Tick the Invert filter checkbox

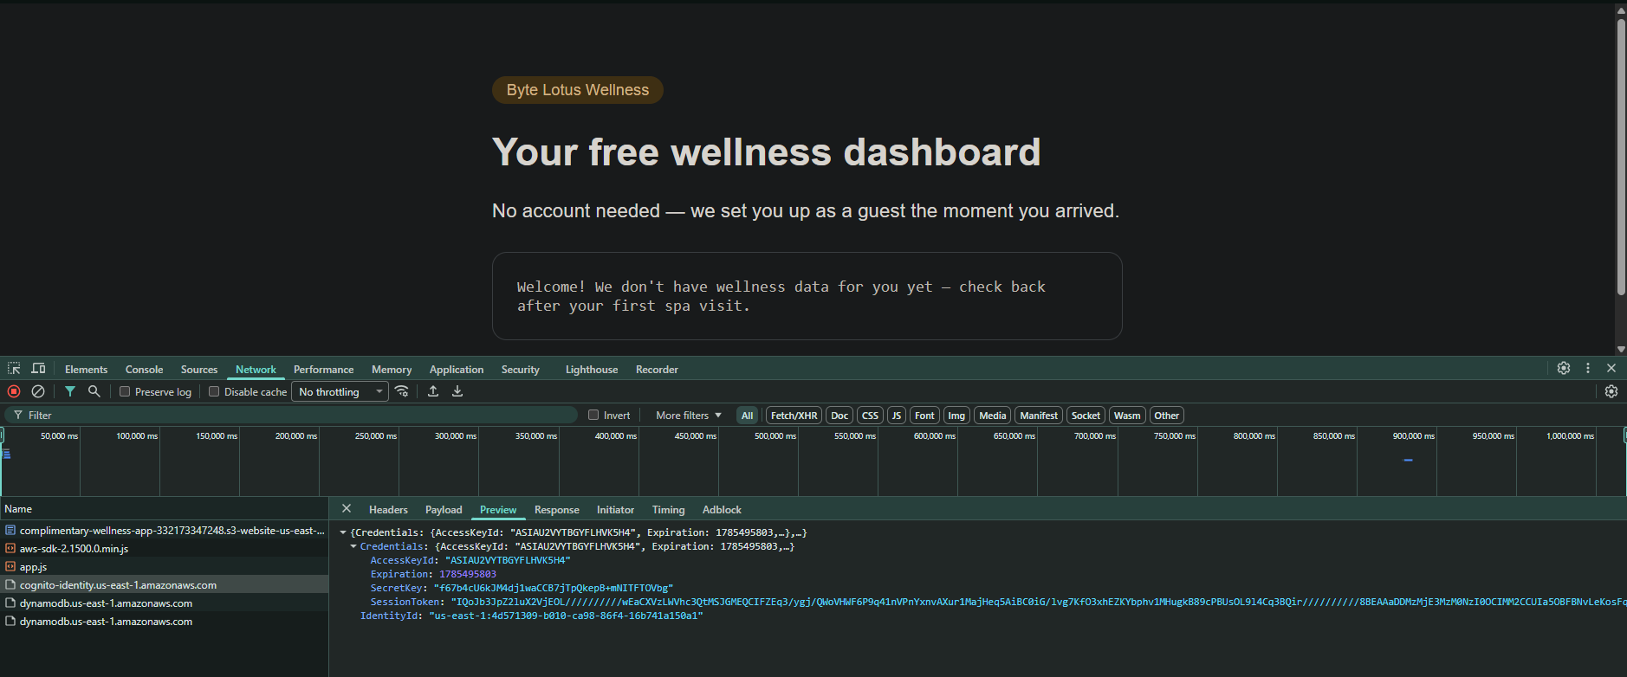(x=593, y=415)
